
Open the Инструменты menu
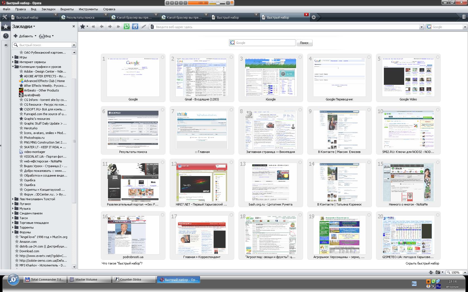[88, 9]
